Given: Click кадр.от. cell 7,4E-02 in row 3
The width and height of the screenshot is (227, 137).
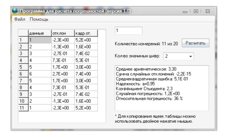Looking at the screenshot, I should click(86, 54).
